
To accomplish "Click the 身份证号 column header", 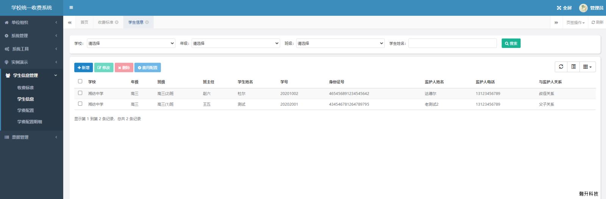I will tap(337, 82).
